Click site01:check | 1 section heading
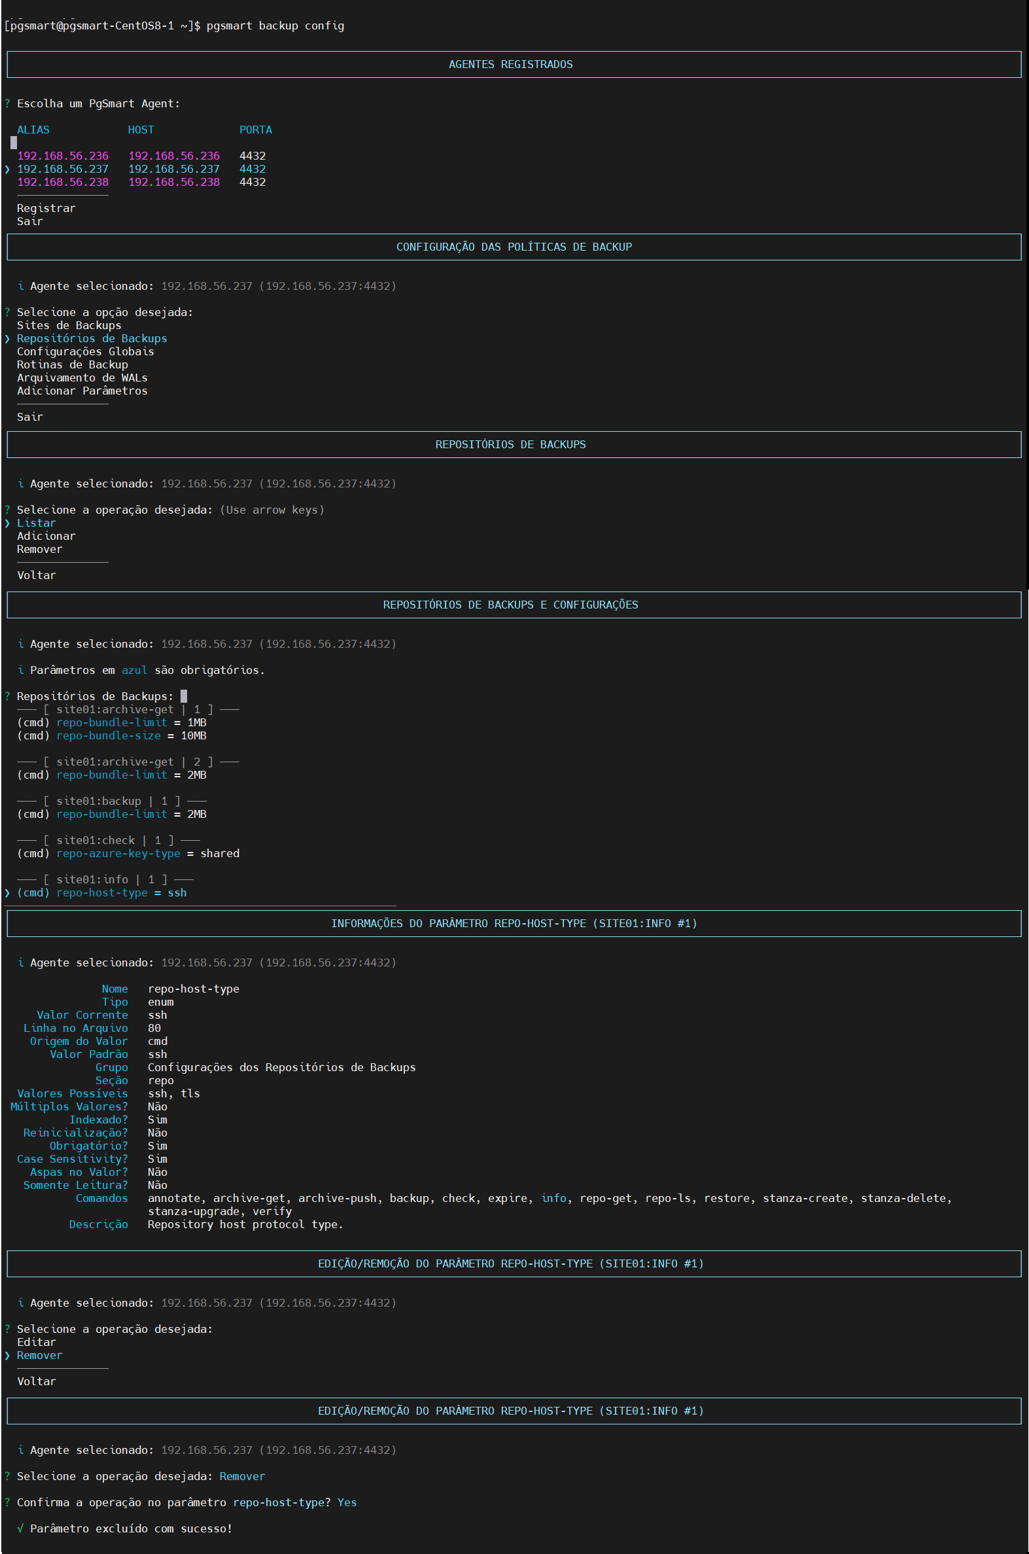 109,840
